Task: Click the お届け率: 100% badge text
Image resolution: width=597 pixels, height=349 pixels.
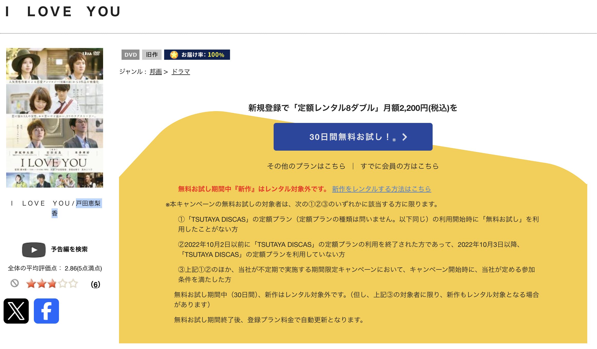Action: tap(203, 55)
